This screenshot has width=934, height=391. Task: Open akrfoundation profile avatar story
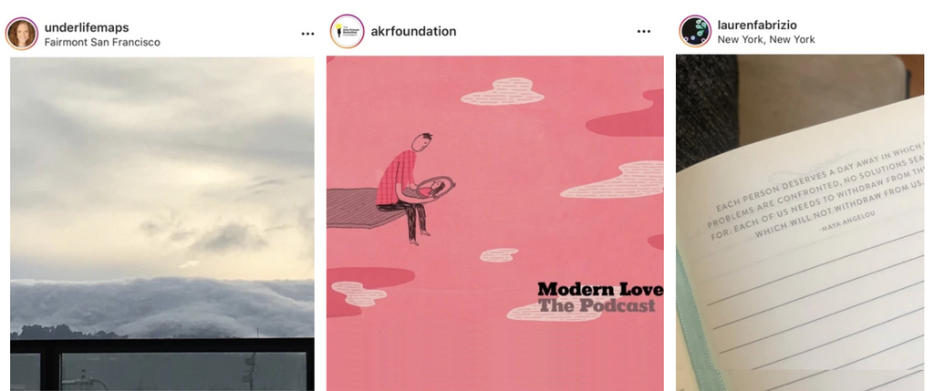coord(347,31)
